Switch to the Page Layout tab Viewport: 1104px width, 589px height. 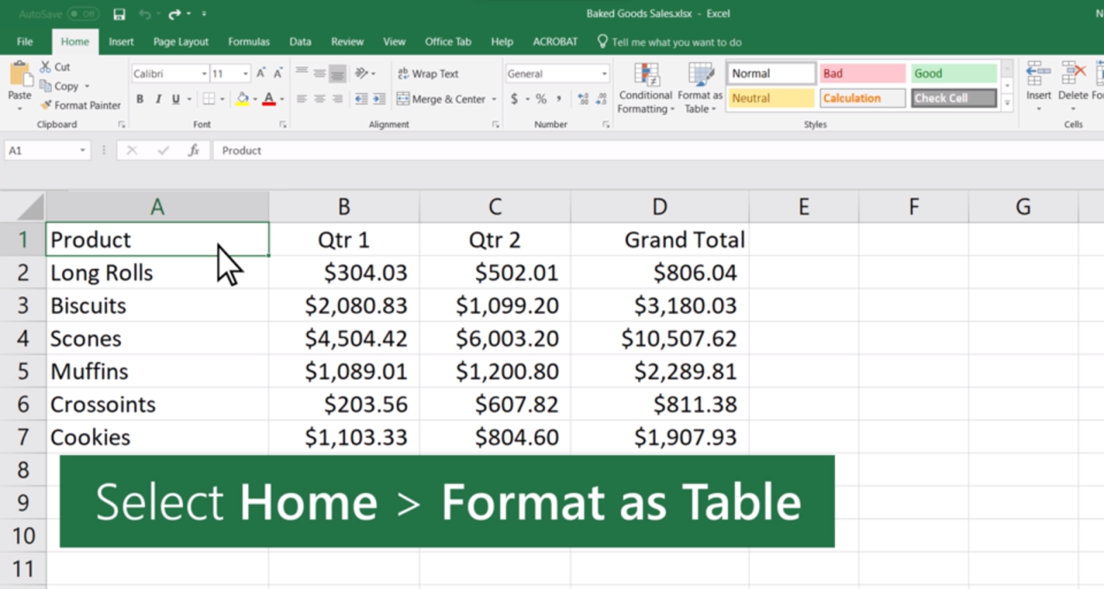click(x=181, y=42)
